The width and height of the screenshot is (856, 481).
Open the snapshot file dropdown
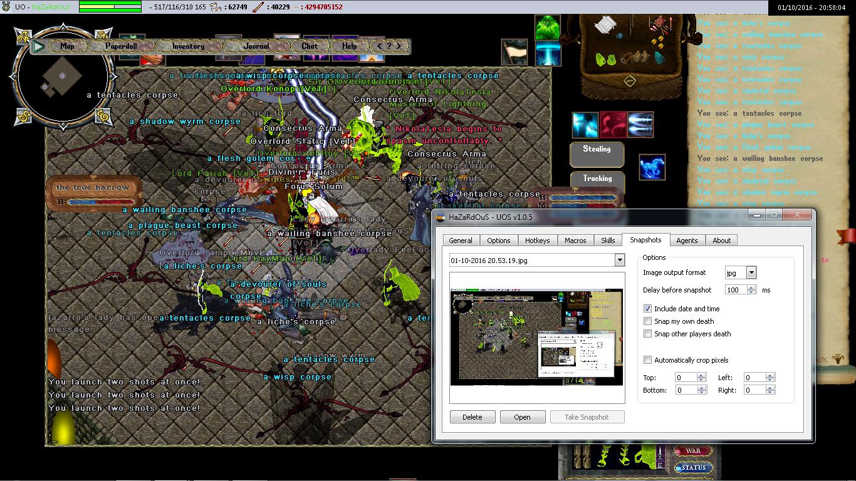(x=619, y=260)
